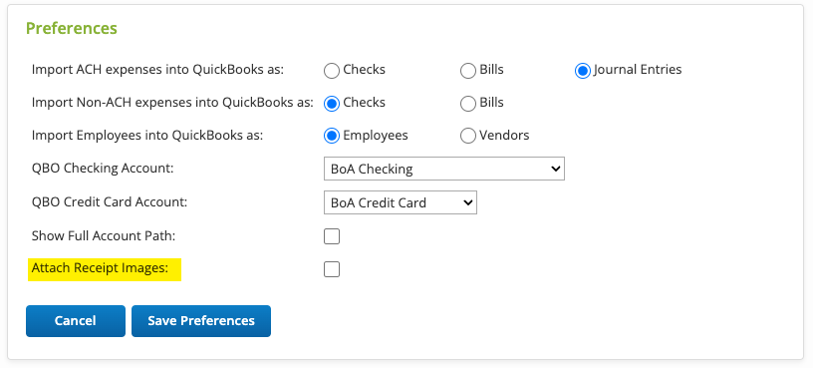Choose Vendors radio for importing employees

coord(468,137)
